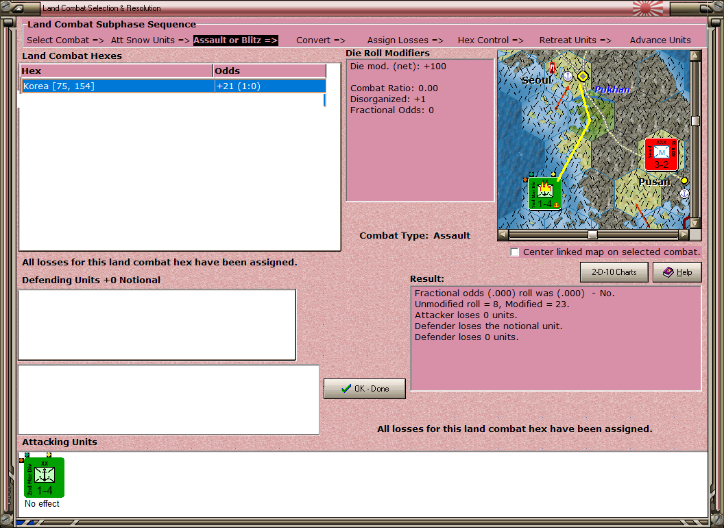The image size is (724, 528).
Task: Click the yellow dot city marker by Pusan
Action: (684, 180)
